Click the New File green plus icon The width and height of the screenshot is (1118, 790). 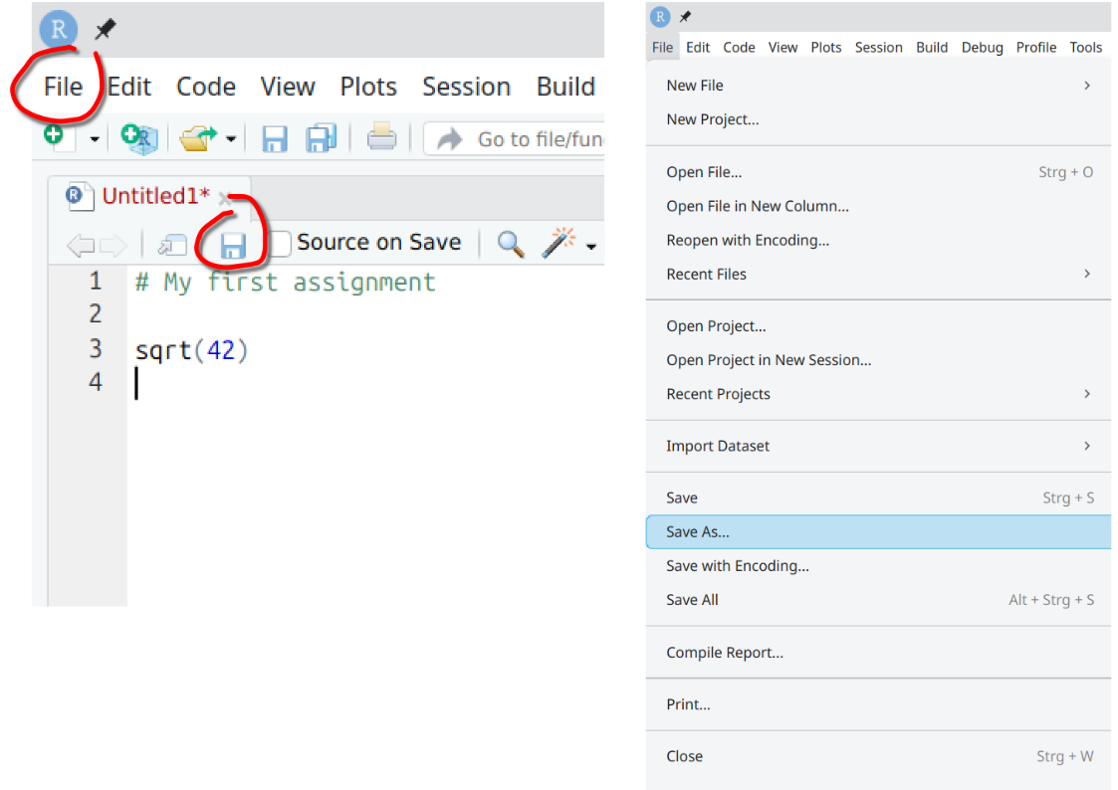57,137
